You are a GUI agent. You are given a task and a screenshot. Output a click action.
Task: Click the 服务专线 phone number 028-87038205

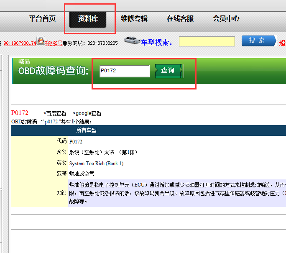pyautogui.click(x=102, y=43)
